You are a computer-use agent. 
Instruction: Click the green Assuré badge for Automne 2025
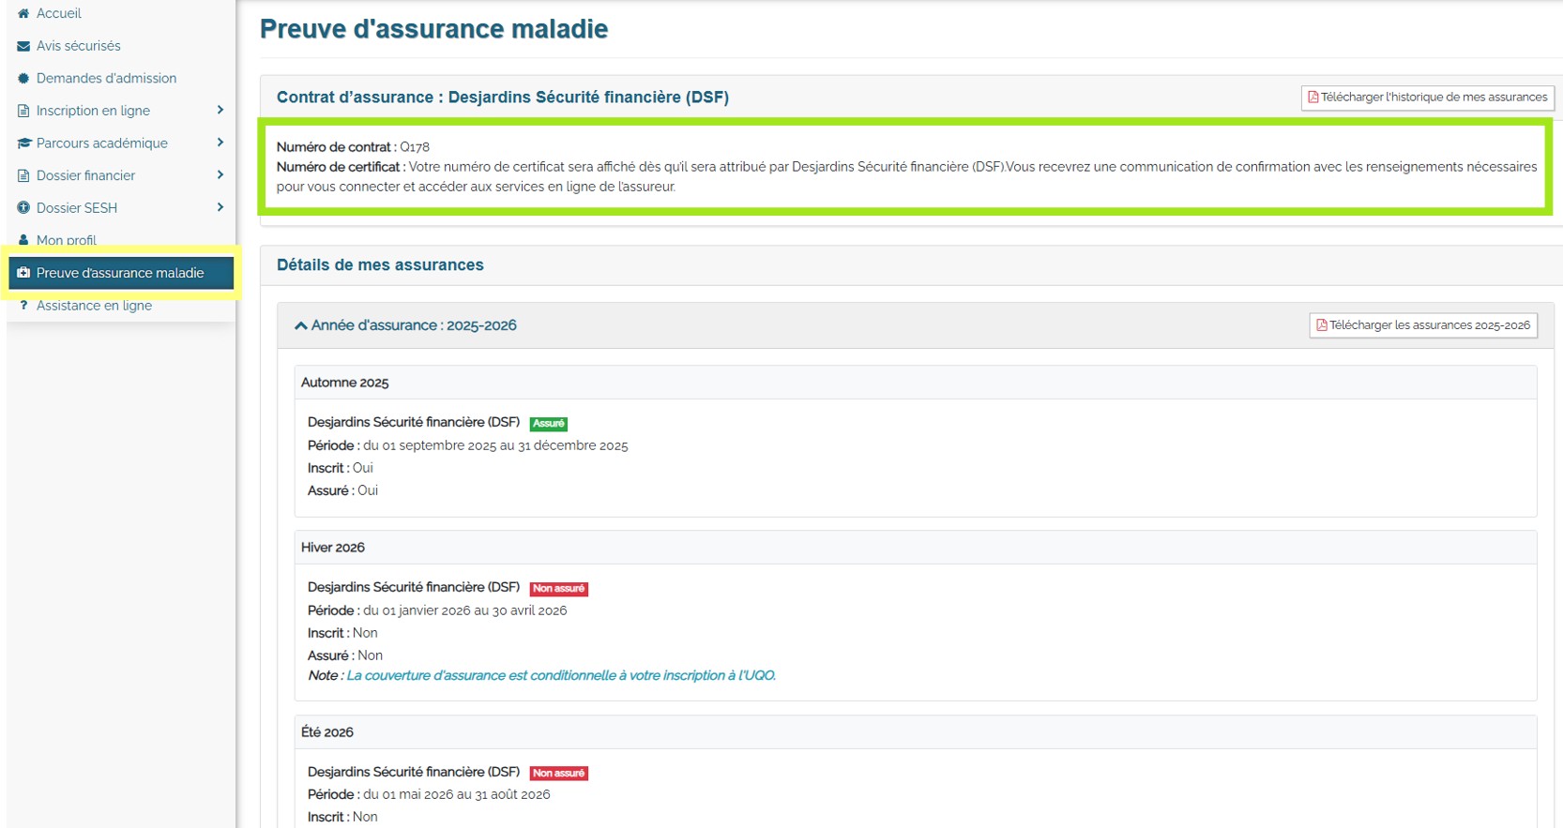click(549, 424)
